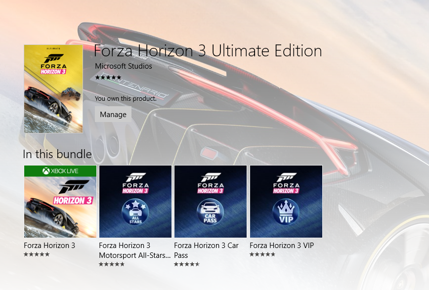Open the Forza Horizon 3 Car Pass text link
The height and width of the screenshot is (290, 429).
206,250
